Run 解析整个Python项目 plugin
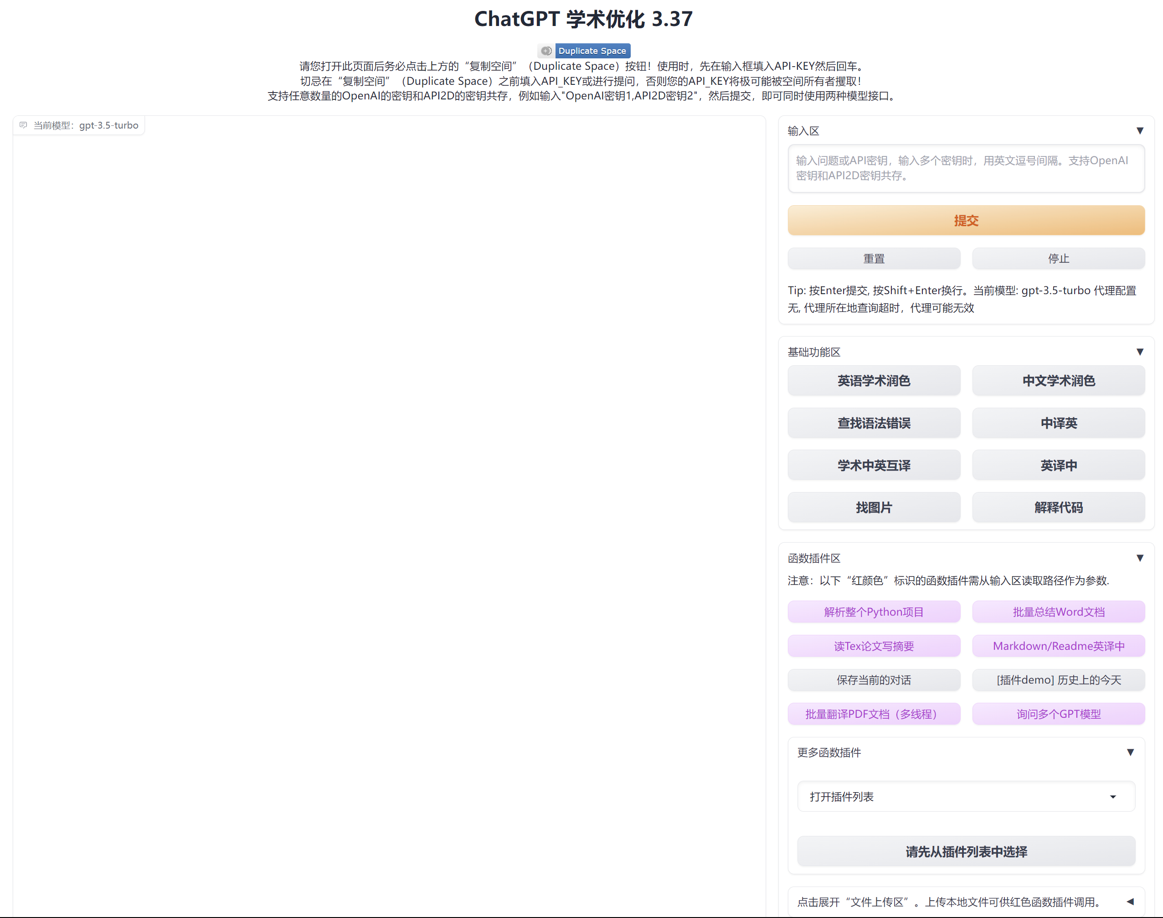Image resolution: width=1163 pixels, height=918 pixels. [x=874, y=612]
